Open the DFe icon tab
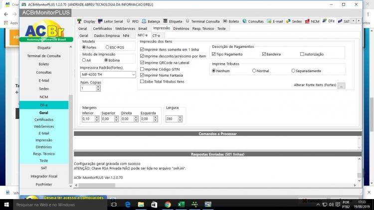This screenshot has height=210, width=374. click(x=325, y=21)
